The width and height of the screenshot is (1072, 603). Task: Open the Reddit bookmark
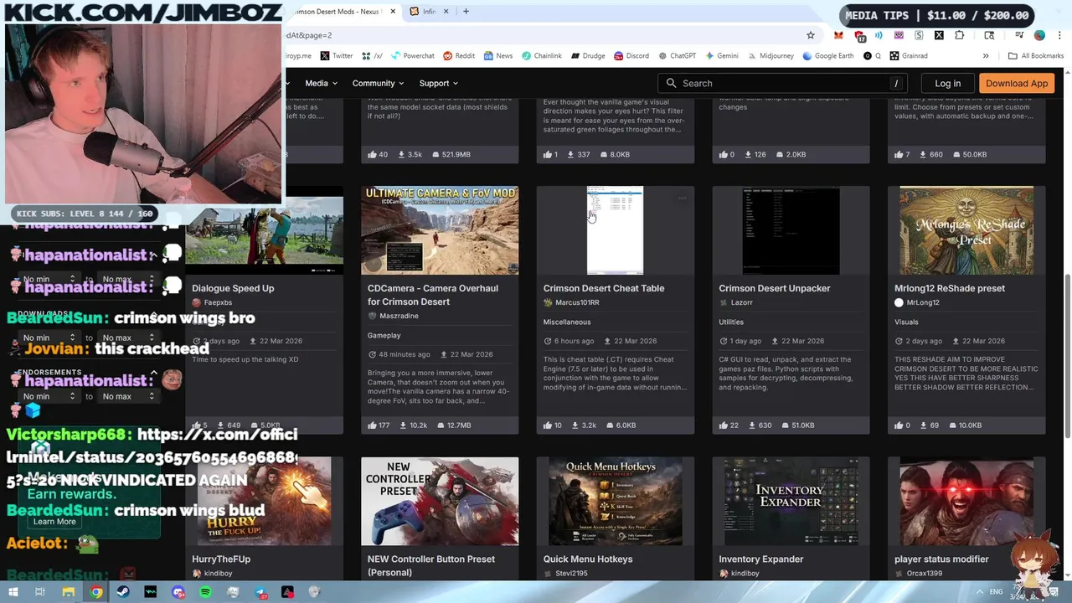click(x=459, y=55)
